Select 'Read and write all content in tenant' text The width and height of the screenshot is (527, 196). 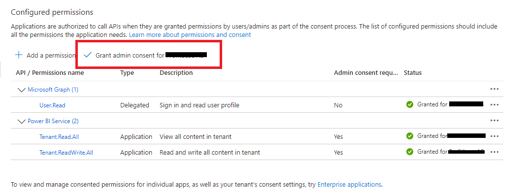tap(210, 153)
